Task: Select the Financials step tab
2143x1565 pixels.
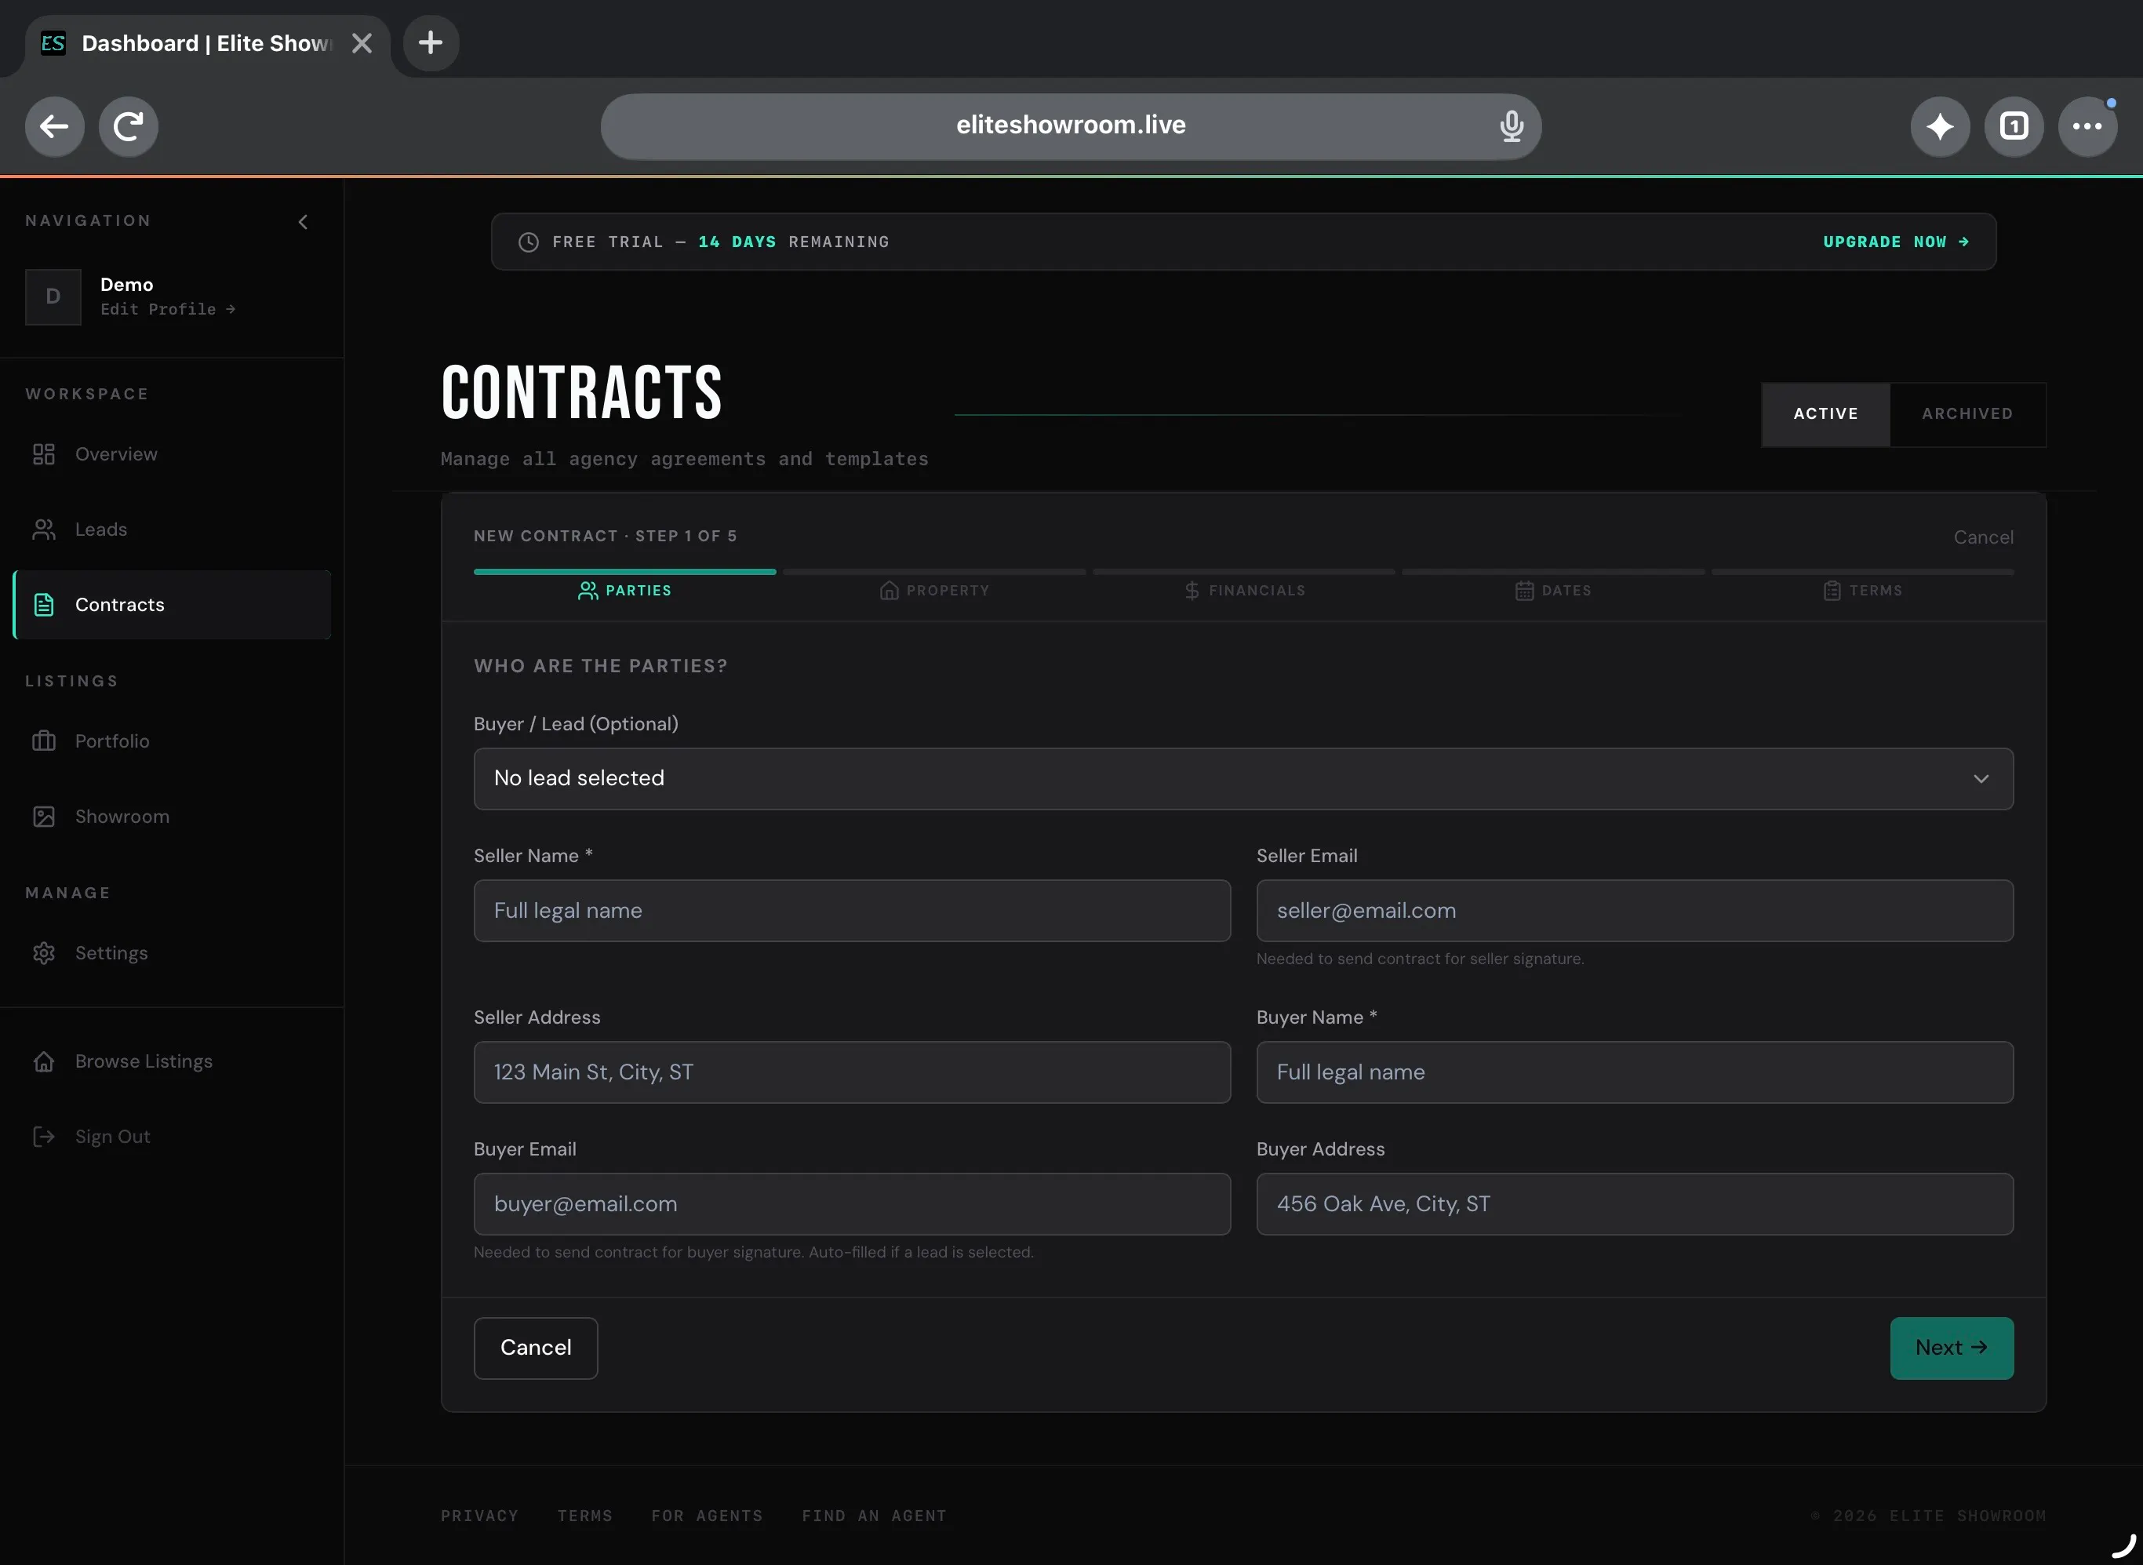Action: coord(1244,590)
